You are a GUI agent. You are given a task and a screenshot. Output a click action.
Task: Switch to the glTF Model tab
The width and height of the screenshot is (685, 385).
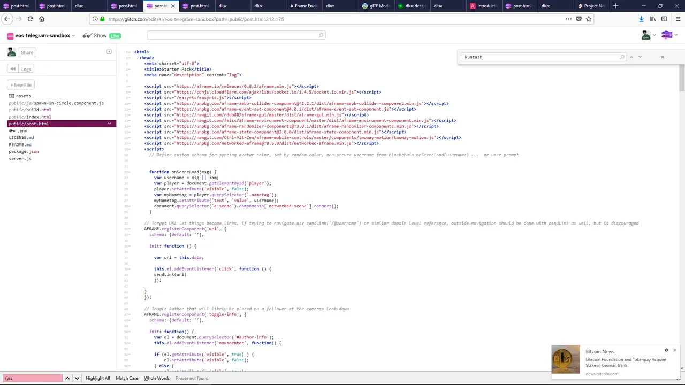click(x=376, y=6)
